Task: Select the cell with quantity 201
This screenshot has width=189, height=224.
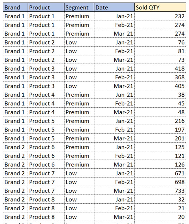Action: tap(160, 138)
